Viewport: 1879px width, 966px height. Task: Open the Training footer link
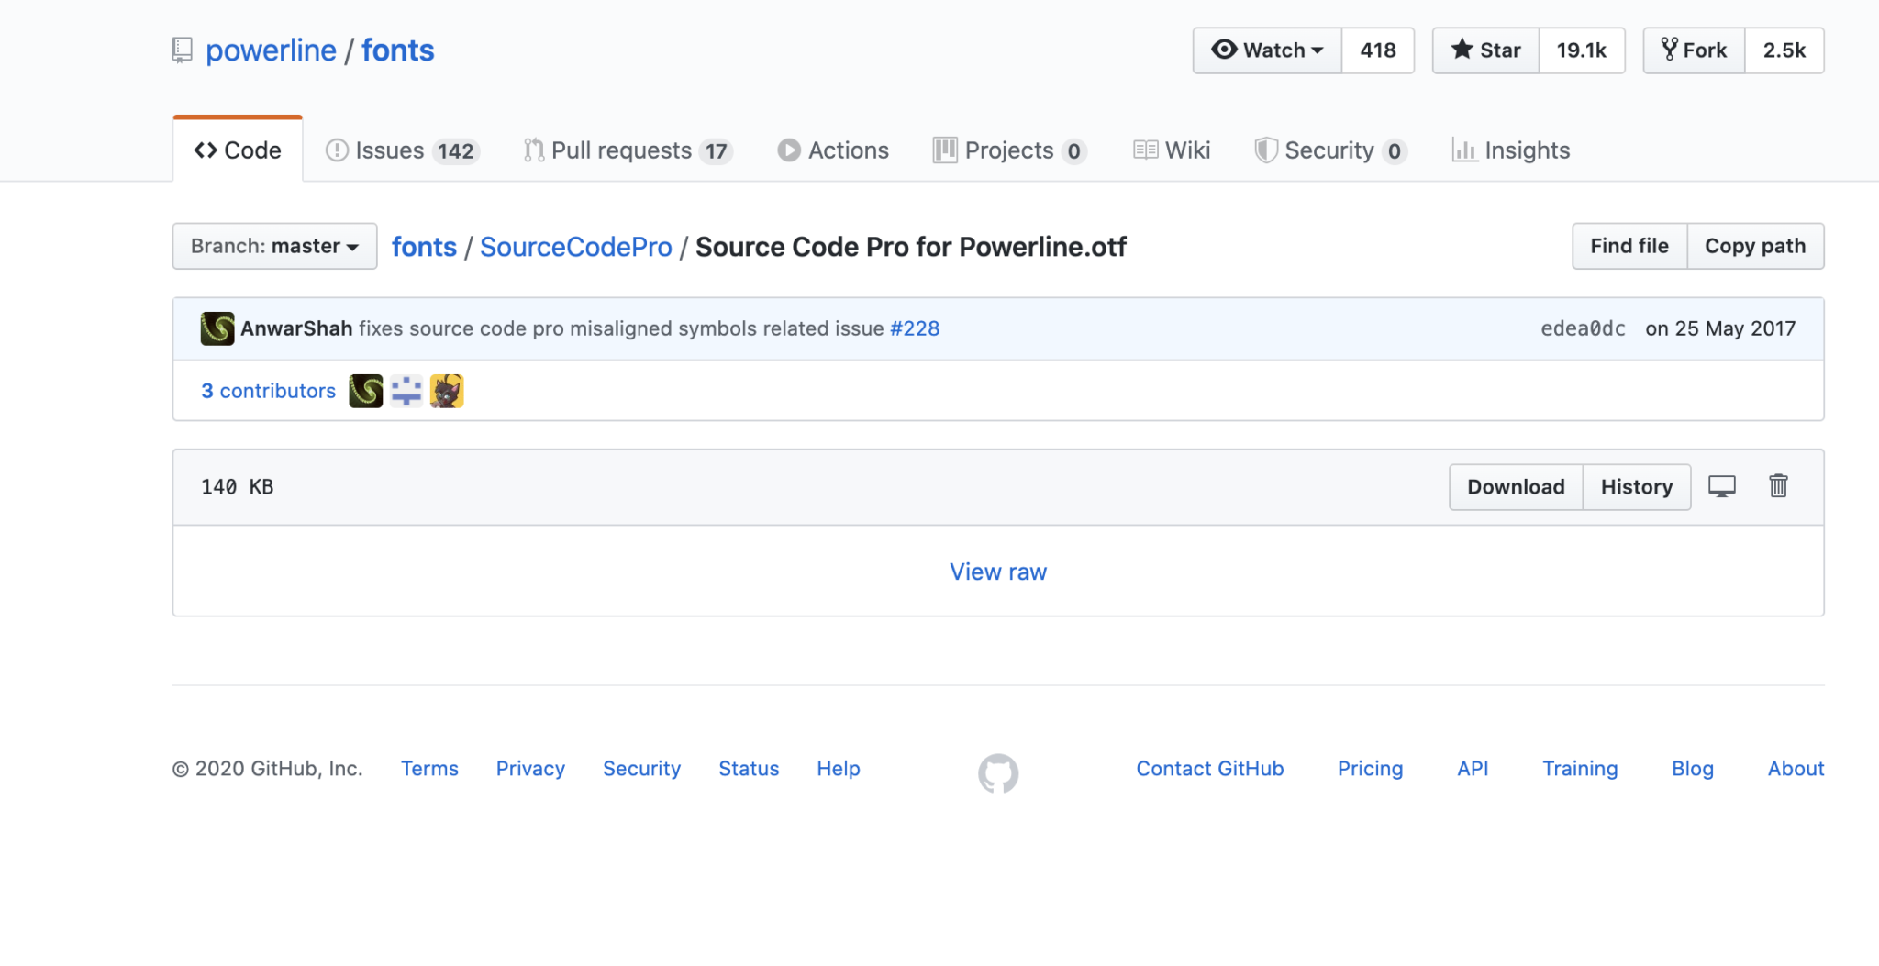1580,769
